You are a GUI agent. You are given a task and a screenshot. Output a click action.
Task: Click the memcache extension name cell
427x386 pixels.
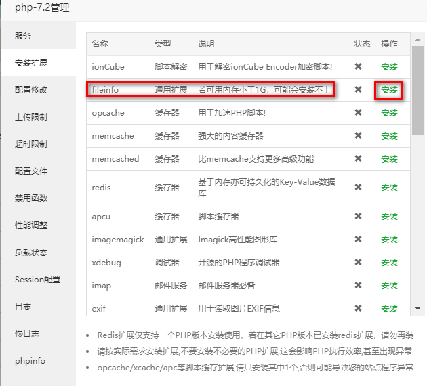click(x=113, y=135)
